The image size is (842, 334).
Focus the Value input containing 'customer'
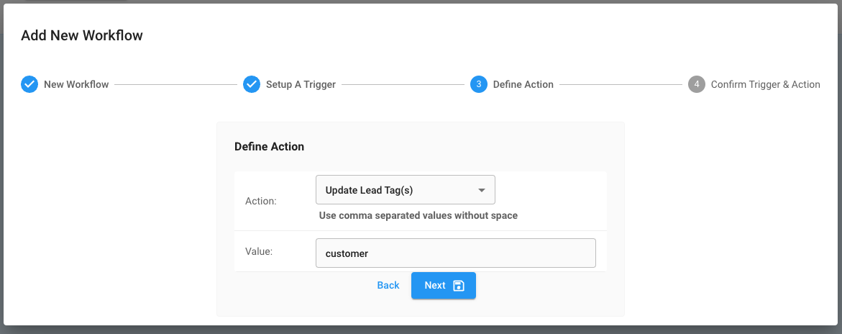click(x=455, y=253)
